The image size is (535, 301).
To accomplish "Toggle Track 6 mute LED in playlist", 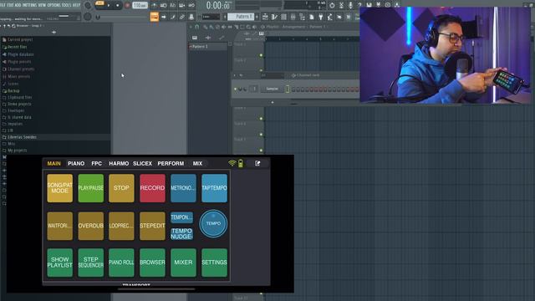I will (x=261, y=135).
